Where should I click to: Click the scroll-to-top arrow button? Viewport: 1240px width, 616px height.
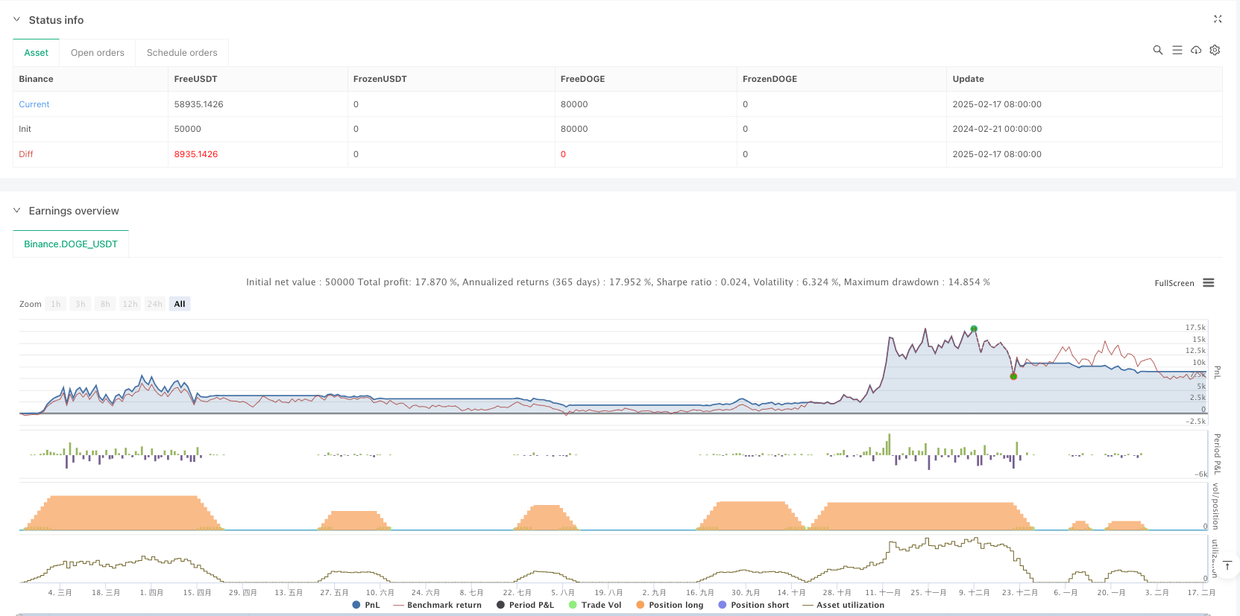(x=1227, y=566)
